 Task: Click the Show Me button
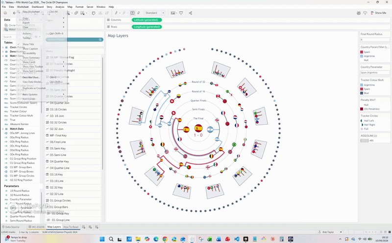378,13
